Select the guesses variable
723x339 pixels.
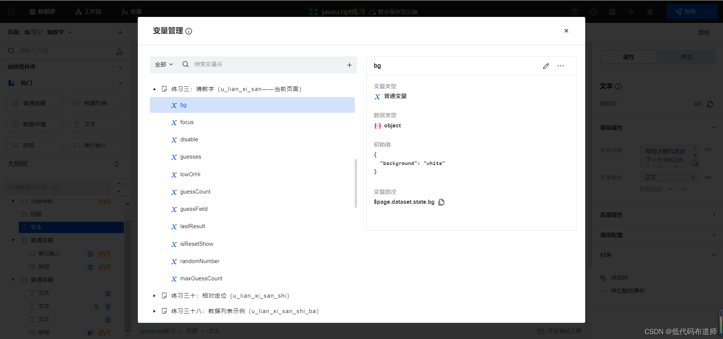click(252, 157)
